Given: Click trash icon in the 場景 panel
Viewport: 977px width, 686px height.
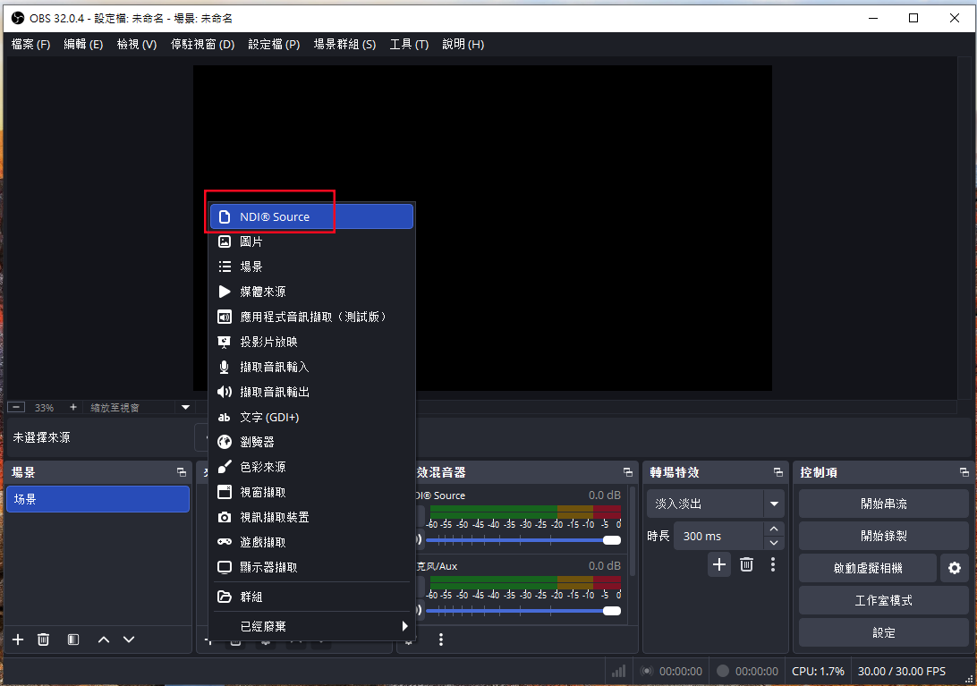Looking at the screenshot, I should tap(43, 639).
